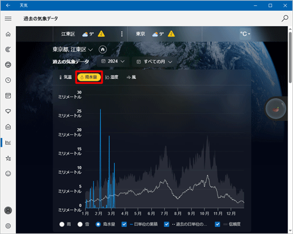The width and height of the screenshot is (293, 234).
Task: Open the globe 3D maps sidebar icon
Action: 8,64
